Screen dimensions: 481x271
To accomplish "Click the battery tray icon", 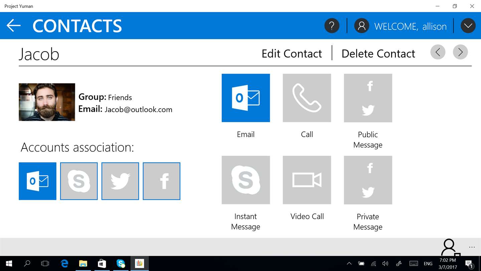I will point(361,264).
